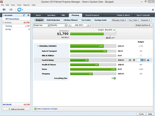This screenshot has width=155, height=116.
Task: Click the green check mark beside Budget total
Action: [x=114, y=30]
